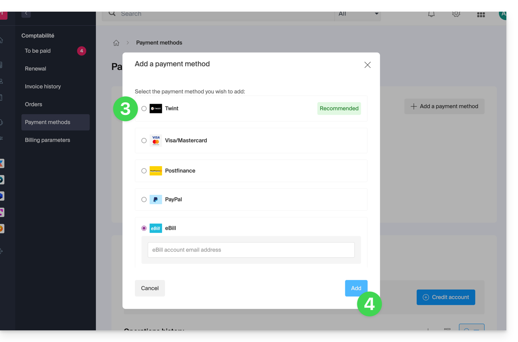Choose the PayPal radio option
Image resolution: width=518 pixels, height=342 pixels.
pyautogui.click(x=144, y=200)
